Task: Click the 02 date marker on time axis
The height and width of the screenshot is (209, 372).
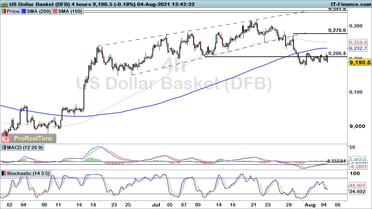Action: [9, 205]
